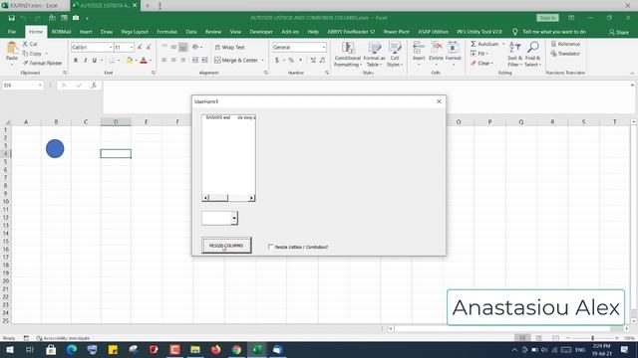
Task: Open the Sort & Filter menu
Action: point(514,55)
